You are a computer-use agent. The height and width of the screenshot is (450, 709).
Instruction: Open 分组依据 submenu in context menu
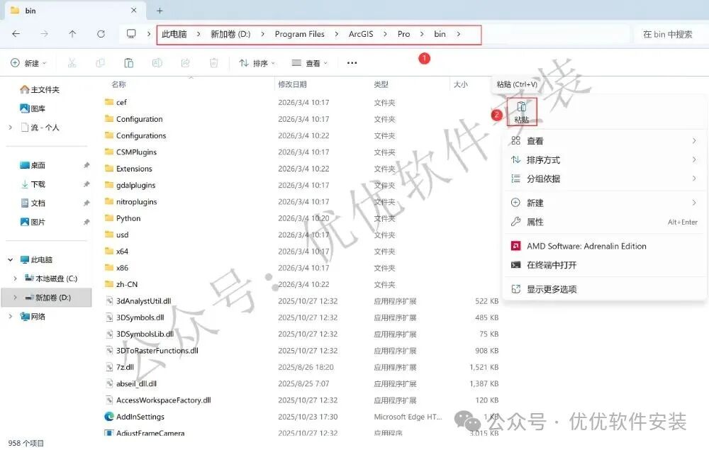point(604,179)
